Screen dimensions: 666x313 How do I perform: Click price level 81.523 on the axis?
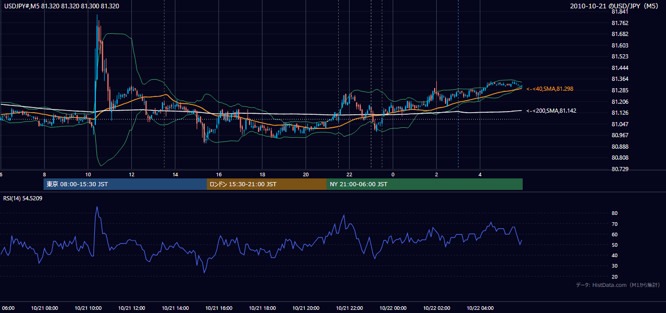[x=620, y=56]
